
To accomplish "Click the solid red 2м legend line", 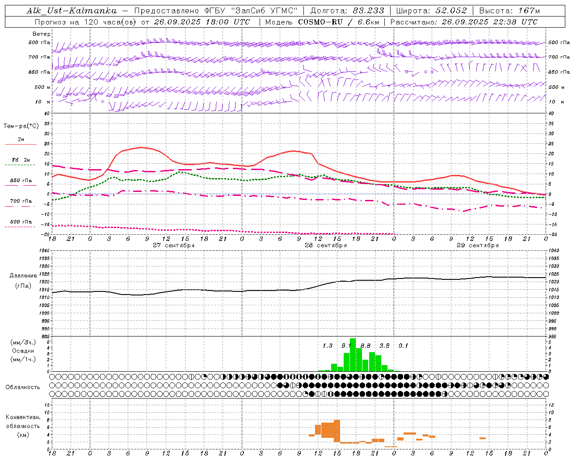I will (21, 144).
